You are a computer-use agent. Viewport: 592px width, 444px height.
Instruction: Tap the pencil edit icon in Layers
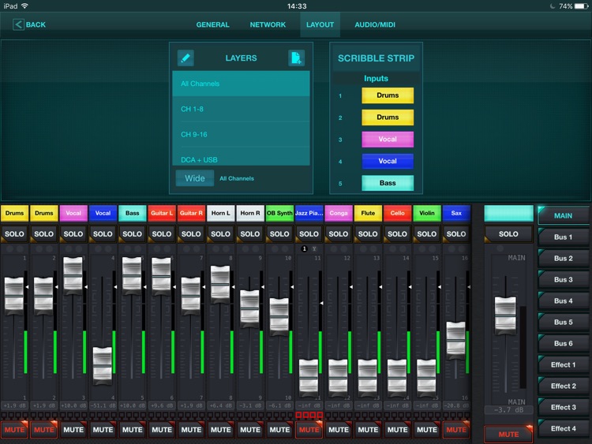(185, 58)
